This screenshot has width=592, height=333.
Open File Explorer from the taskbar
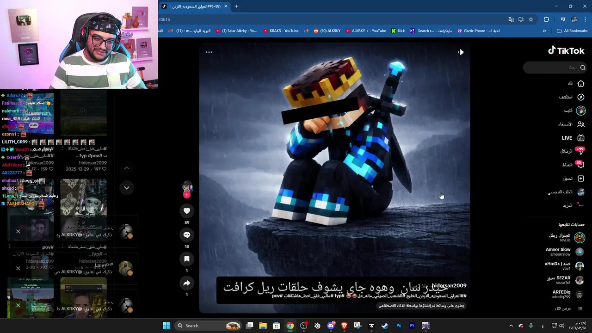point(263,326)
